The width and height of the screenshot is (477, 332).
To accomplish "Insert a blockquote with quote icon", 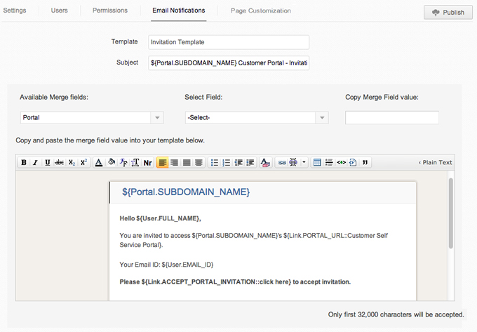I will pyautogui.click(x=365, y=162).
